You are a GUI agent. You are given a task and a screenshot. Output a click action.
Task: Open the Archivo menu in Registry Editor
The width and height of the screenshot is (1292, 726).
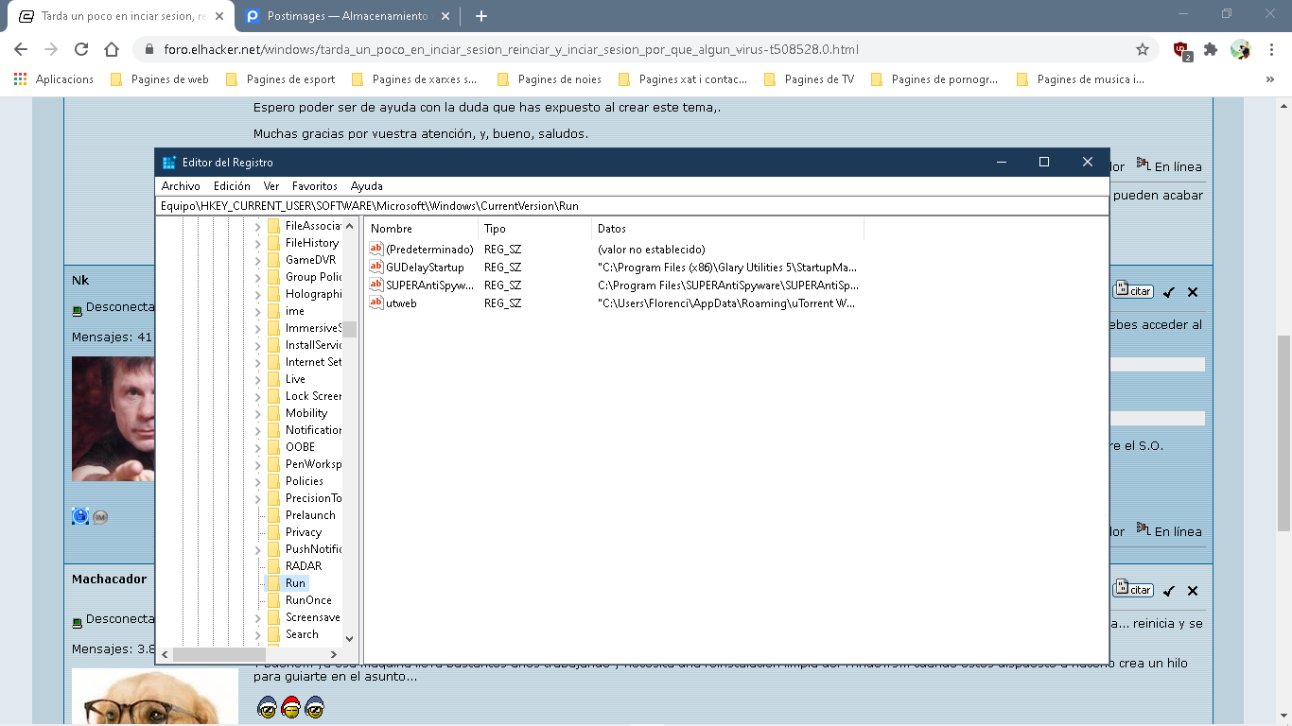pyautogui.click(x=181, y=186)
